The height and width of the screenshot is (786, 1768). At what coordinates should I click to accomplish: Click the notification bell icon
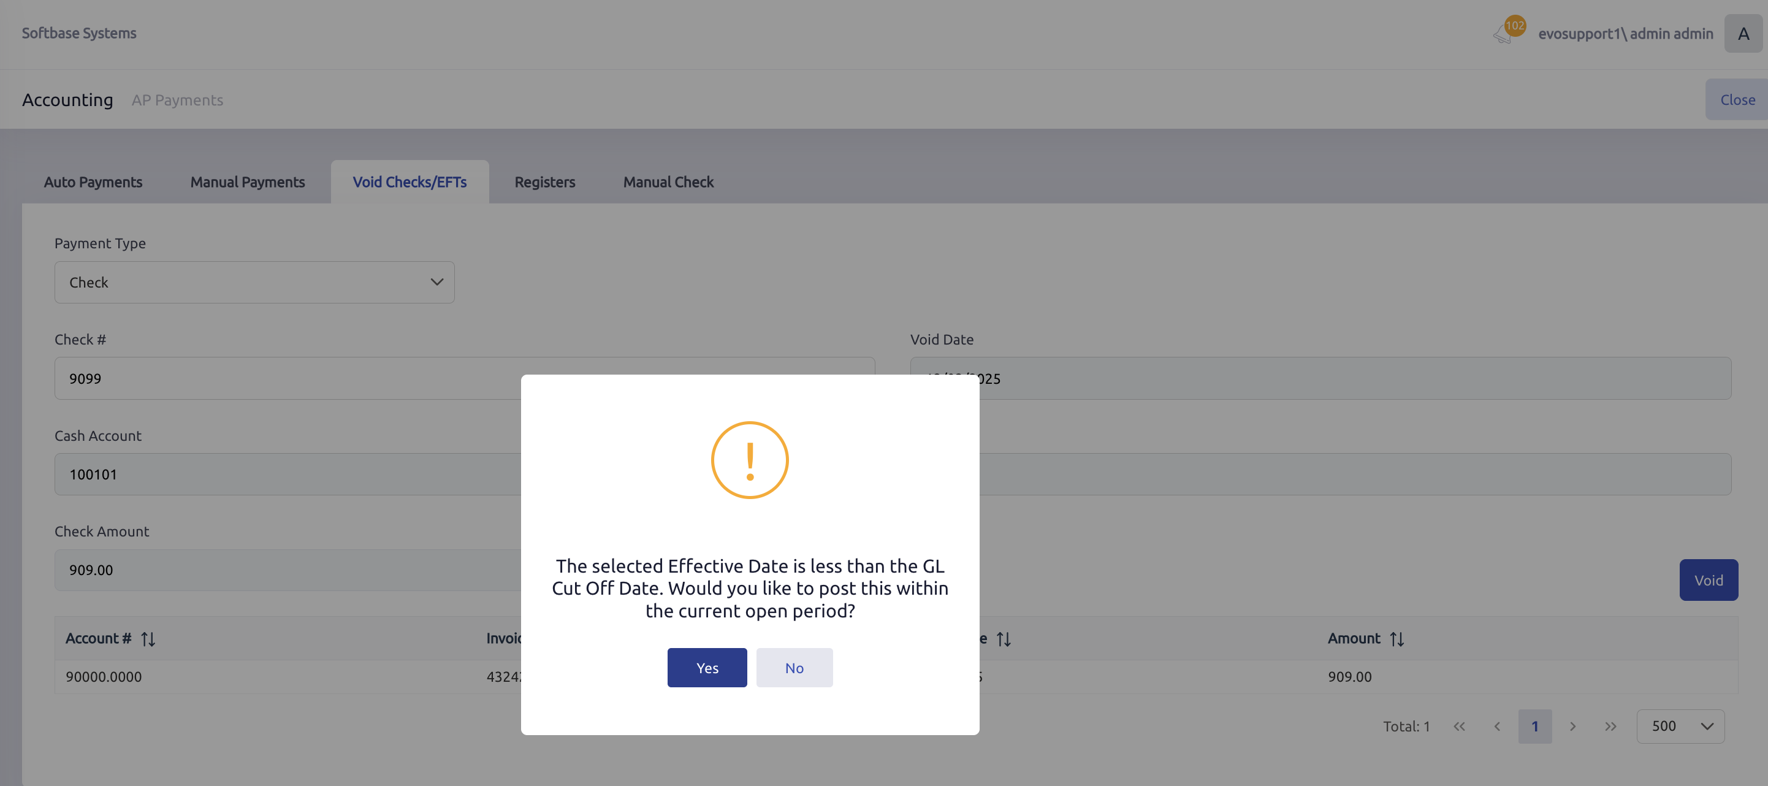click(x=1503, y=34)
